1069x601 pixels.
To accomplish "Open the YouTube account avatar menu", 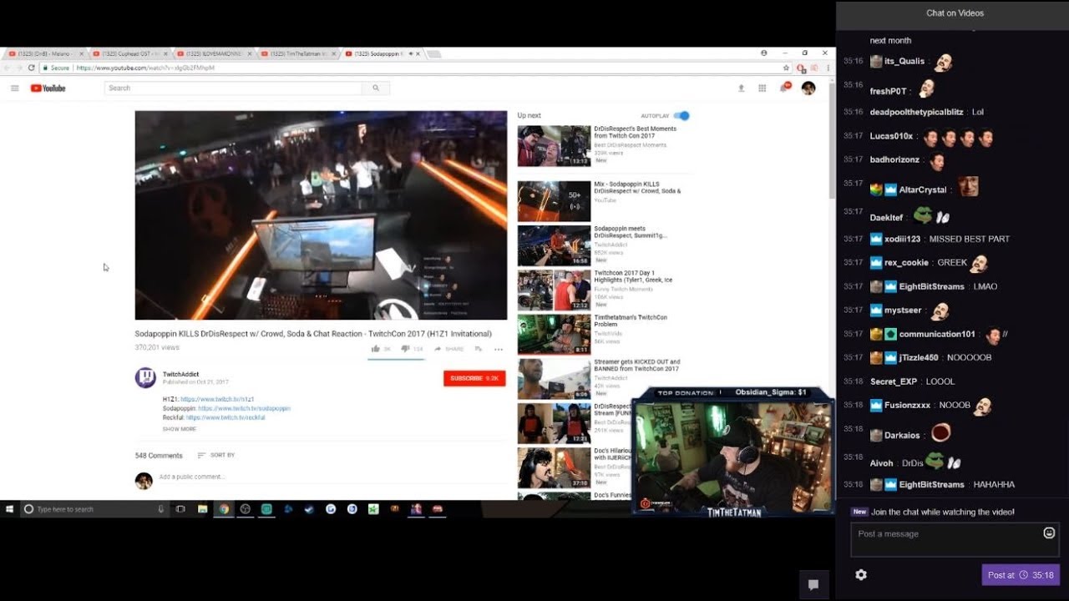I will pyautogui.click(x=808, y=88).
